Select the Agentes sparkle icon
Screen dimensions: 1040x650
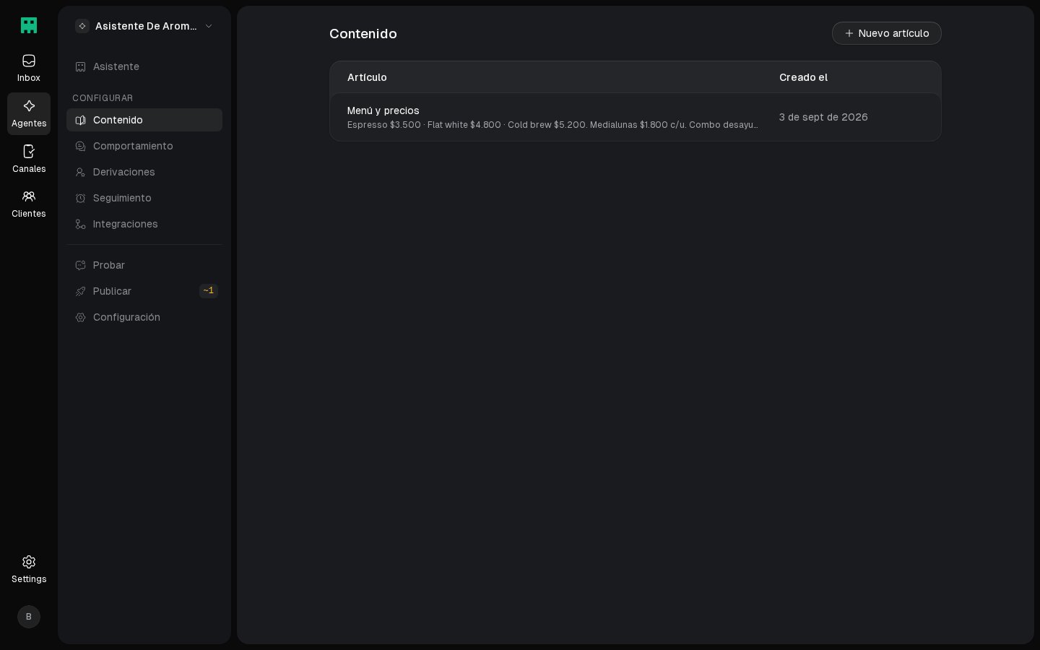click(29, 106)
